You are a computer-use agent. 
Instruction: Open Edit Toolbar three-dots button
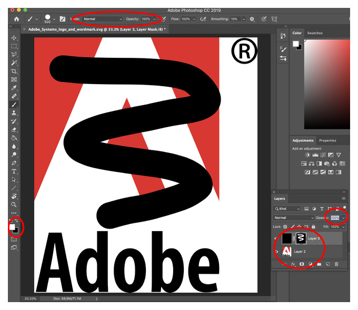coord(14,213)
